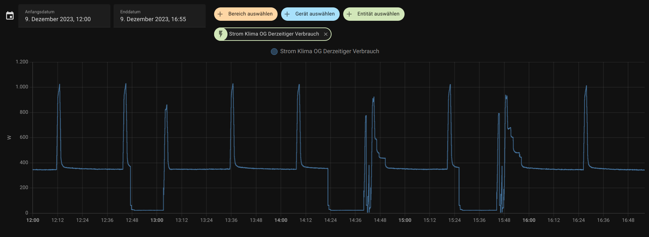The width and height of the screenshot is (649, 237).
Task: Click the plus icon in Gerät auswählen
Action: [287, 14]
